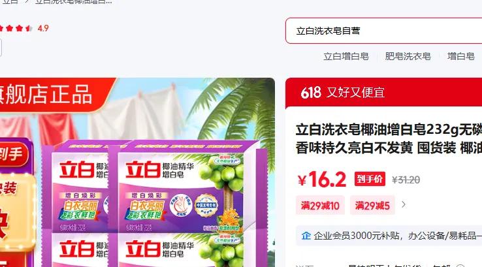This screenshot has height=267, width=482.
Task: Open the 立白增白皂 search suggestion
Action: [x=345, y=56]
